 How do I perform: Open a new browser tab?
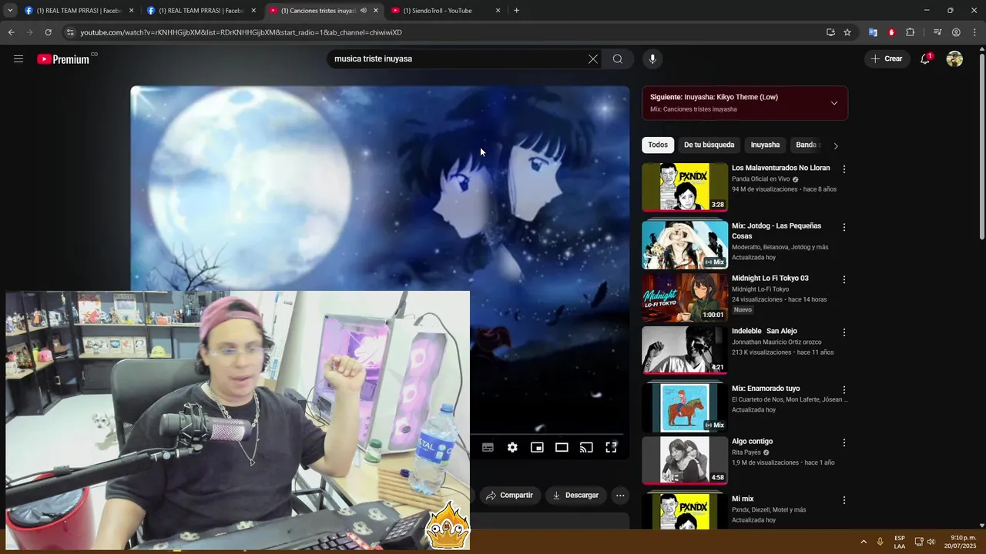tap(516, 11)
